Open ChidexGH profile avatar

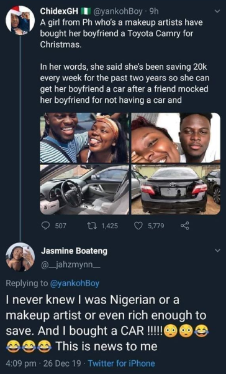(20, 21)
